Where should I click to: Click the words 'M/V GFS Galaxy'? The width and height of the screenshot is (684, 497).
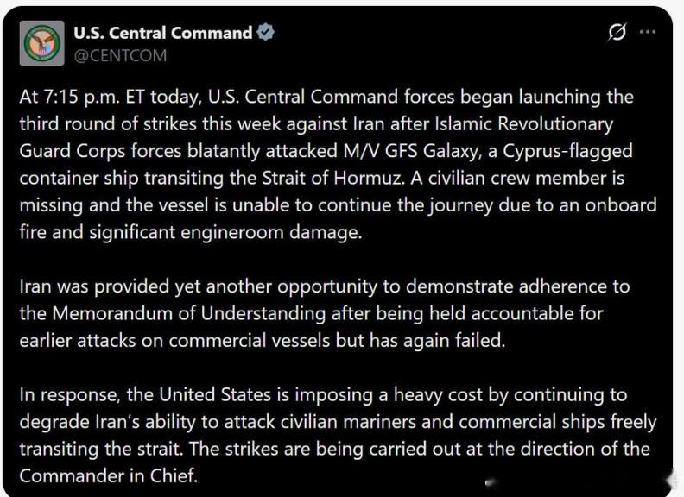(411, 151)
